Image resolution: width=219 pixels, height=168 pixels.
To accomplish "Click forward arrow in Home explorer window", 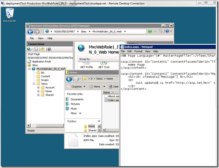I will [x=76, y=79].
